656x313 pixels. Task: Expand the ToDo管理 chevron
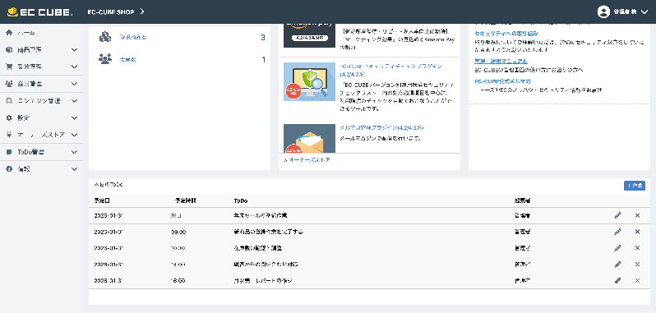click(x=75, y=153)
